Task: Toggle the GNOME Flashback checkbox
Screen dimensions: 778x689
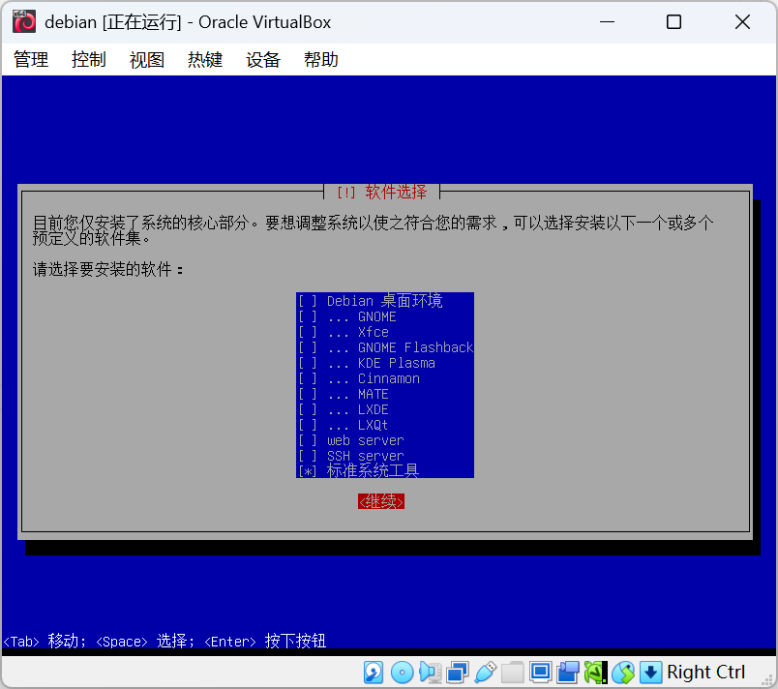Action: (x=307, y=347)
